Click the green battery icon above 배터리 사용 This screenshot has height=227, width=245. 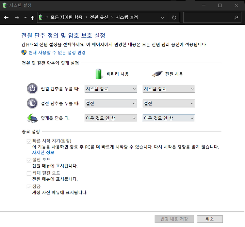point(99,74)
